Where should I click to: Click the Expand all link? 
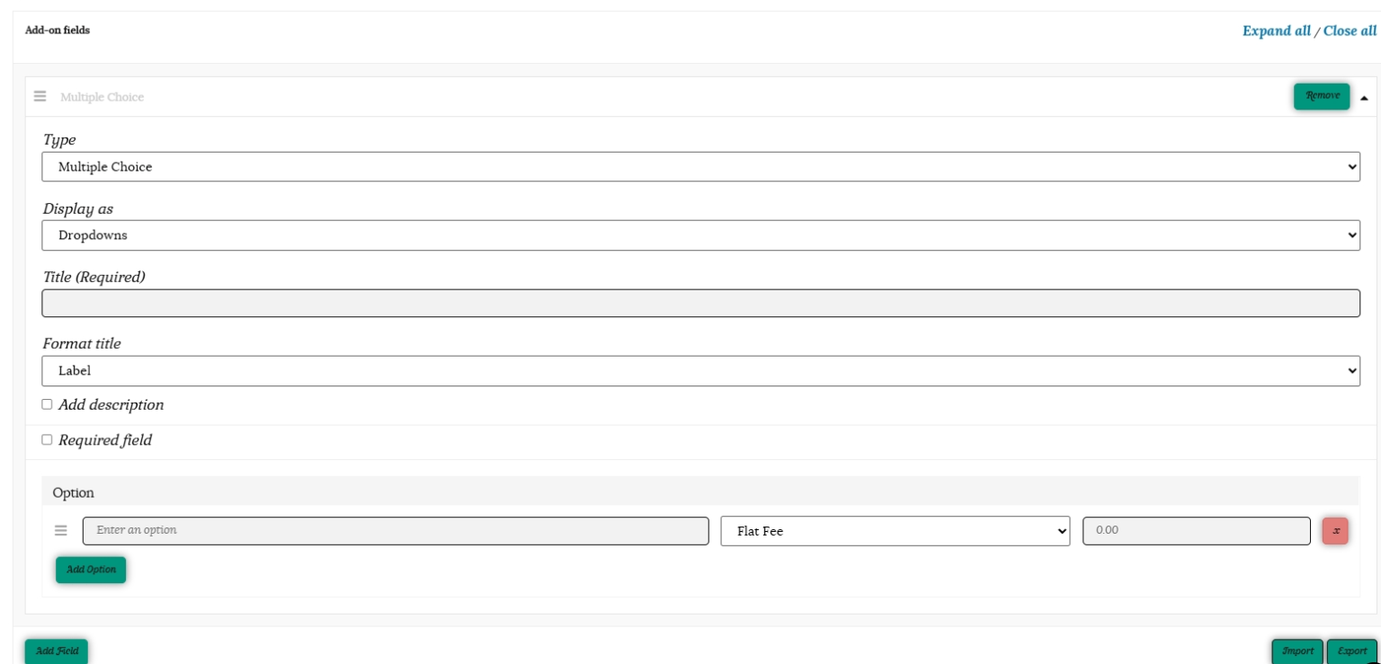tap(1276, 31)
